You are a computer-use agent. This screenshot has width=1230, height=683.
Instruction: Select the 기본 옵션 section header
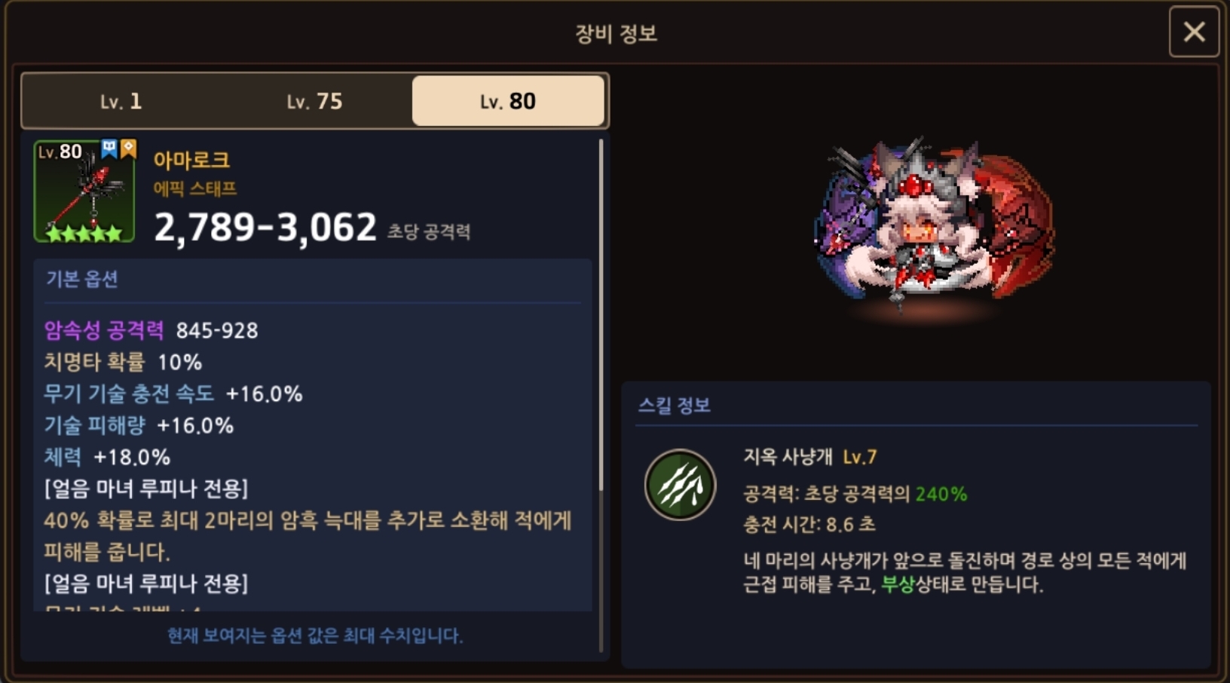82,279
